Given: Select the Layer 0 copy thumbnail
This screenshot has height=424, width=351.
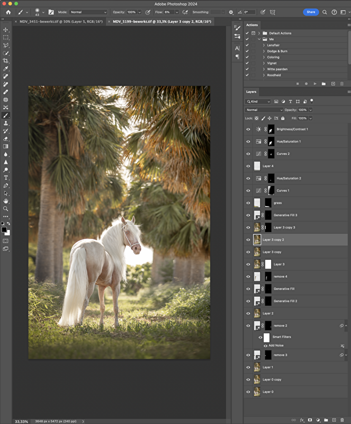Looking at the screenshot, I should coord(257,379).
